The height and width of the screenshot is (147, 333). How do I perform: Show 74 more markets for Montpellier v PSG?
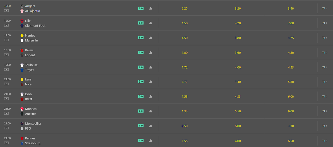point(324,126)
